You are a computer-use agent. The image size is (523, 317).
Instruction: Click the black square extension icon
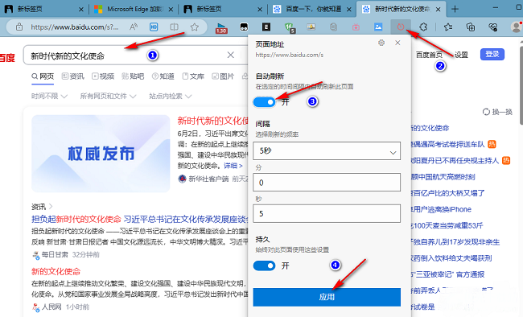coord(266,27)
